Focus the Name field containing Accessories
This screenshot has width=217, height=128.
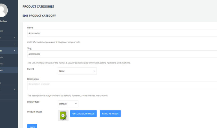click(x=122, y=33)
